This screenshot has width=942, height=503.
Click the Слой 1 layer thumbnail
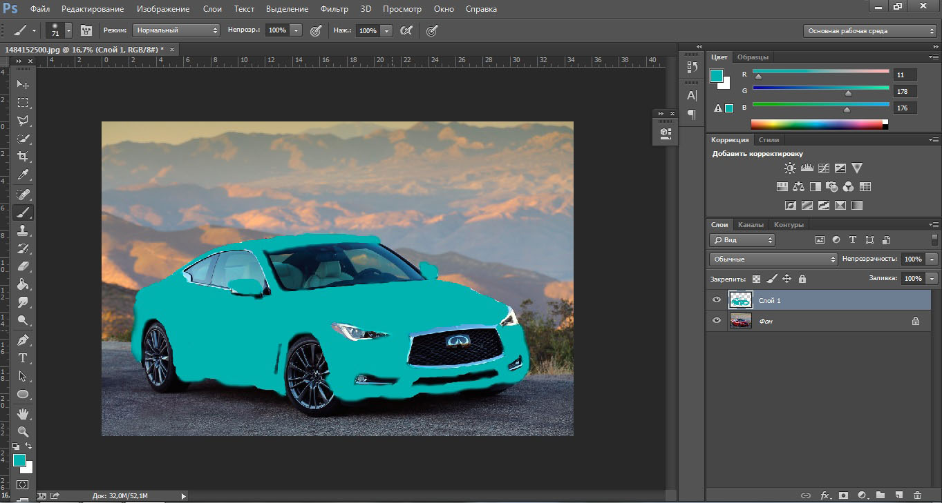coord(740,300)
